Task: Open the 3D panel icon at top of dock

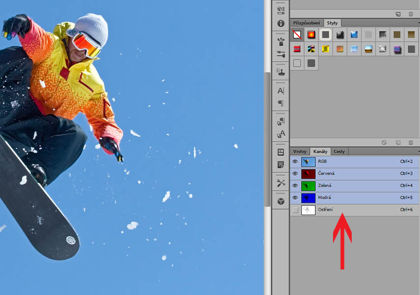Action: (280, 10)
